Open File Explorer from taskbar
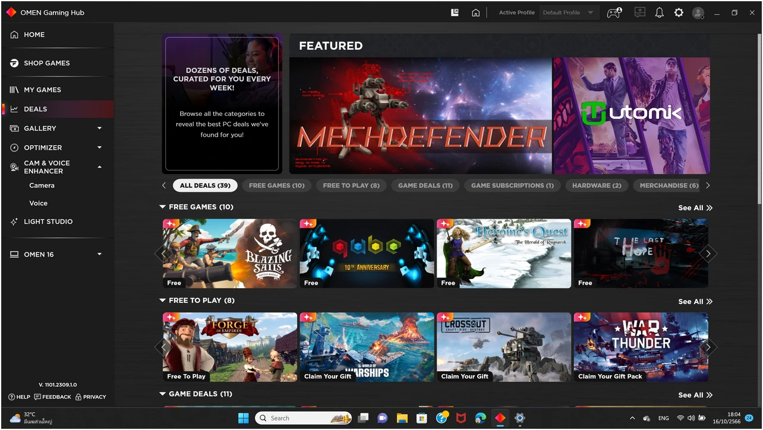Viewport: 763px width, 430px height. (x=402, y=418)
